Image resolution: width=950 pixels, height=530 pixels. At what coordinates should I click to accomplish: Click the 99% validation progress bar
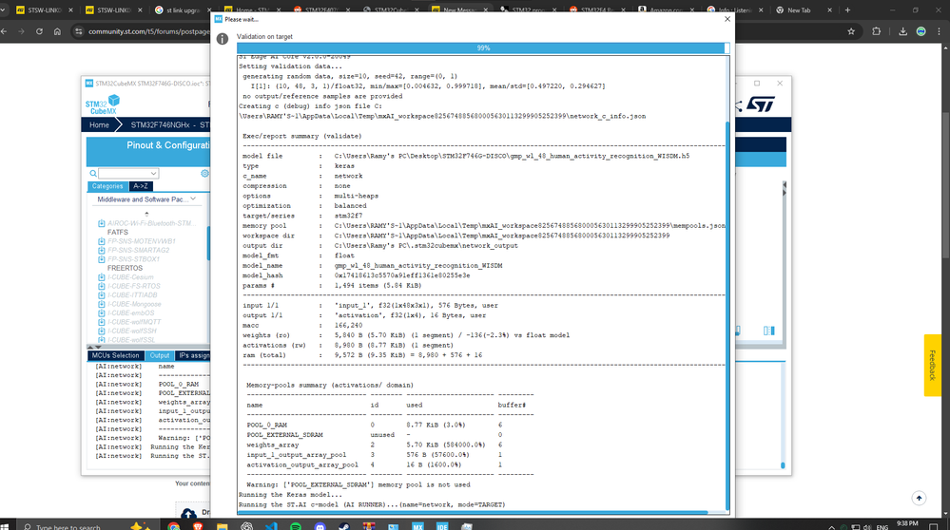483,47
